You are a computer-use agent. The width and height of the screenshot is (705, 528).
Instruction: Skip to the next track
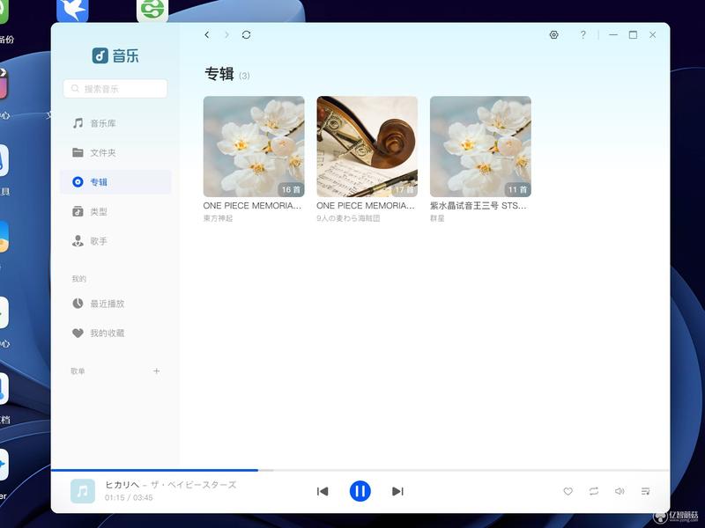point(398,491)
